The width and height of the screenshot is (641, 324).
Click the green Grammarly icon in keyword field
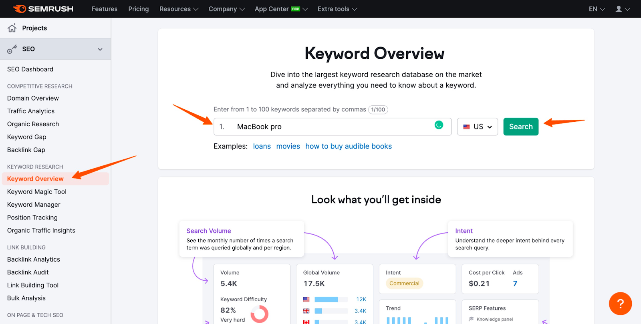pyautogui.click(x=439, y=125)
